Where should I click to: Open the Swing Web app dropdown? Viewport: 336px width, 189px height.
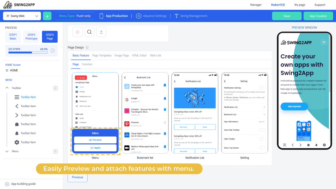22,16
